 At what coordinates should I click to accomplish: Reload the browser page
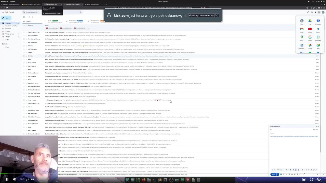(7, 8)
